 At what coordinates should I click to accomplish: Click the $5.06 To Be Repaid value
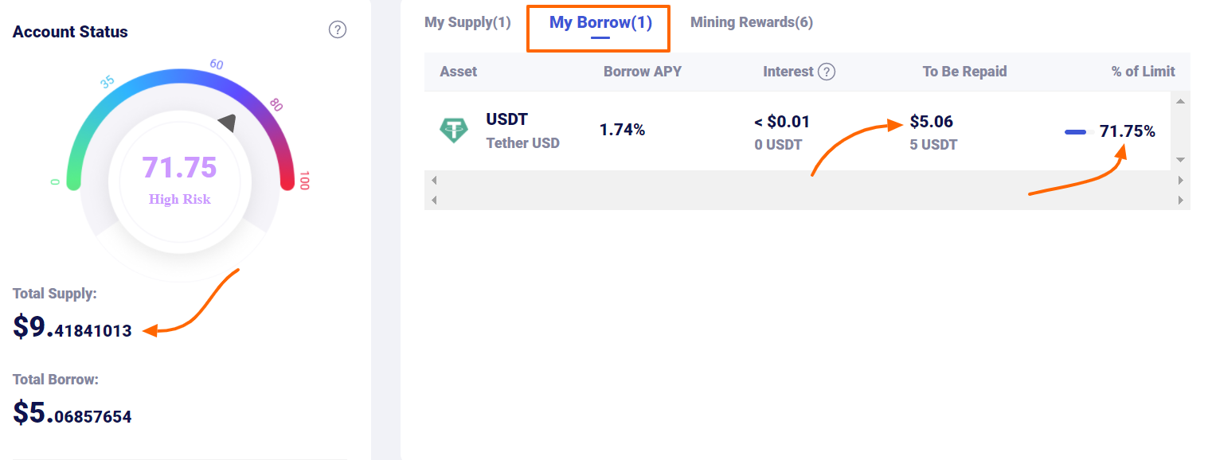pos(932,122)
